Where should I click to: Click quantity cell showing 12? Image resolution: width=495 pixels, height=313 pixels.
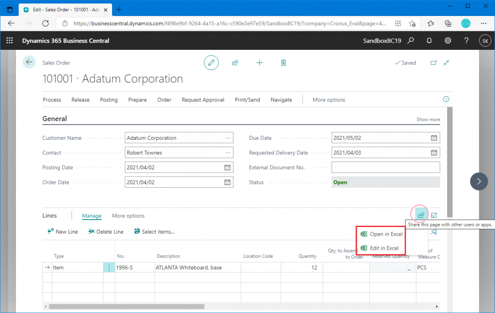(x=302, y=268)
